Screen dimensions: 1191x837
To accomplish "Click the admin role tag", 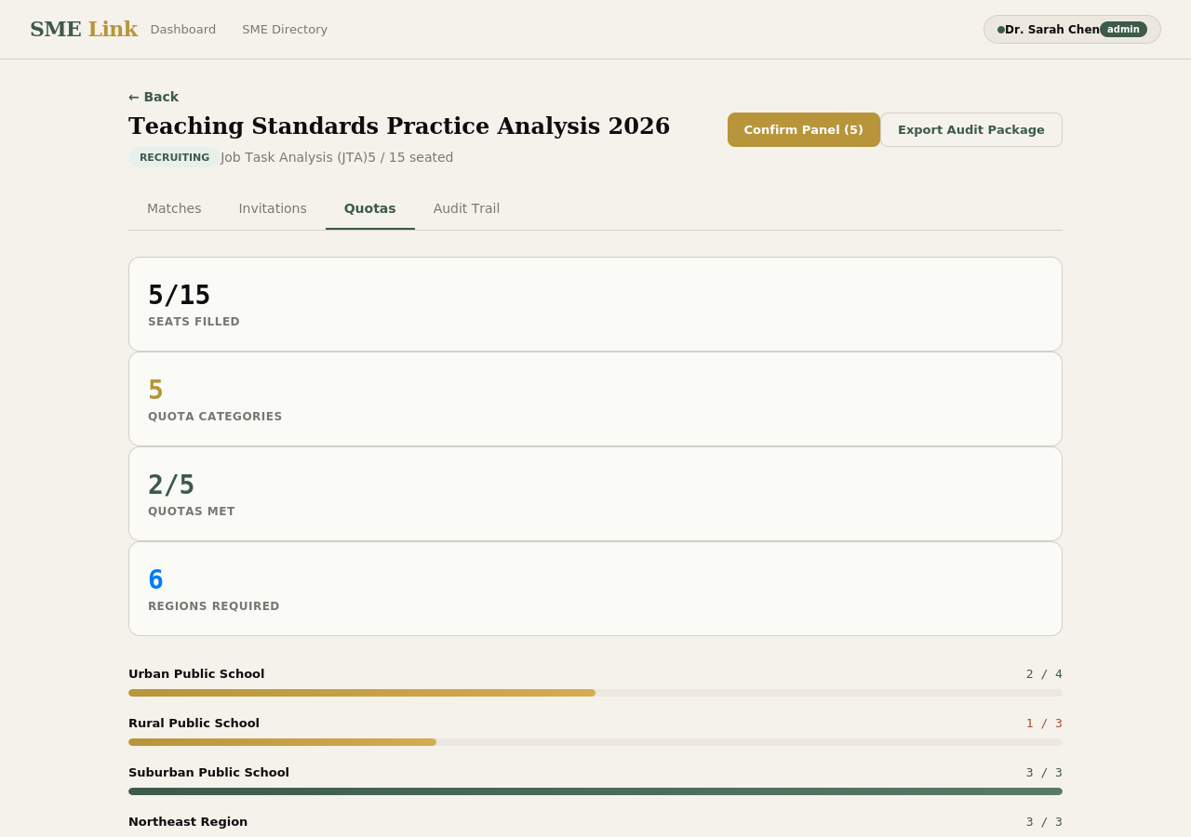I will (1123, 28).
